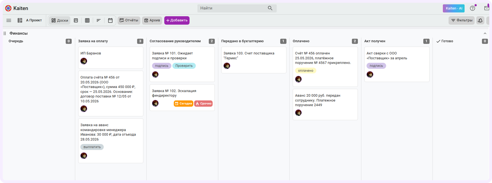Click the оплачено tag
This screenshot has width=492, height=183.
306,71
